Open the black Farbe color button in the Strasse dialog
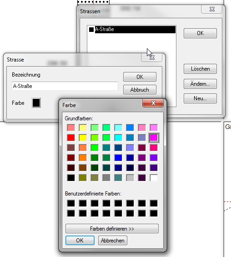This screenshot has height=257, width=231. (36, 103)
